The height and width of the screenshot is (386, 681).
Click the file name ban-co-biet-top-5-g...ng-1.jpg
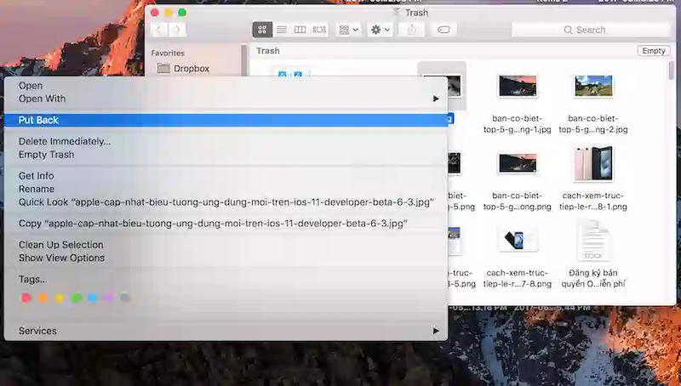click(x=518, y=123)
